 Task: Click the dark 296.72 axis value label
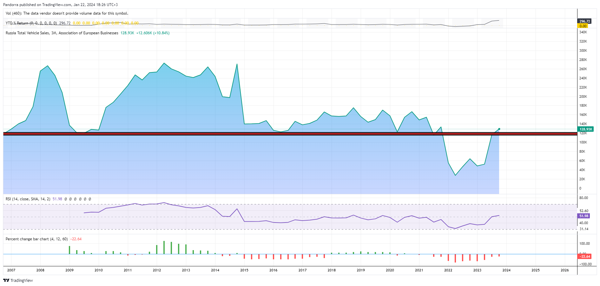click(x=584, y=21)
